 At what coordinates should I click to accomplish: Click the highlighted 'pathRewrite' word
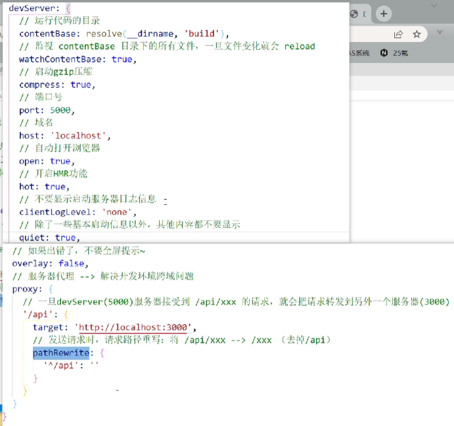(61, 352)
